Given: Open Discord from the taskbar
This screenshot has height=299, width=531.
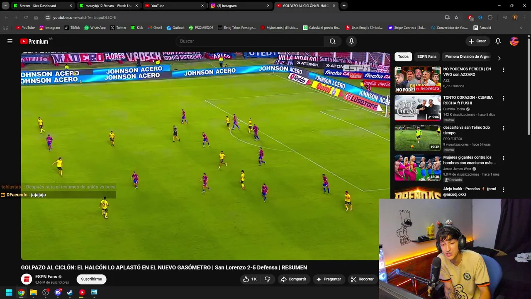Looking at the screenshot, I should pyautogui.click(x=58, y=292).
